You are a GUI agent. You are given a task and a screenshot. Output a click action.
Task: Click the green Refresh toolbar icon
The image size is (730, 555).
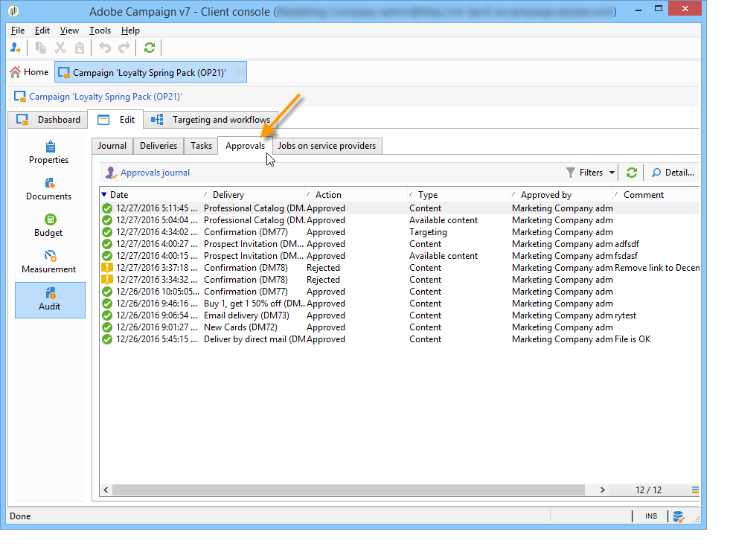pyautogui.click(x=150, y=48)
